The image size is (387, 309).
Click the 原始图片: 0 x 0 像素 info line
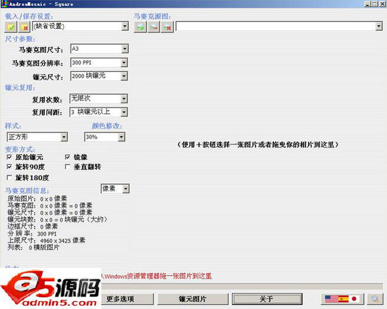[38, 199]
